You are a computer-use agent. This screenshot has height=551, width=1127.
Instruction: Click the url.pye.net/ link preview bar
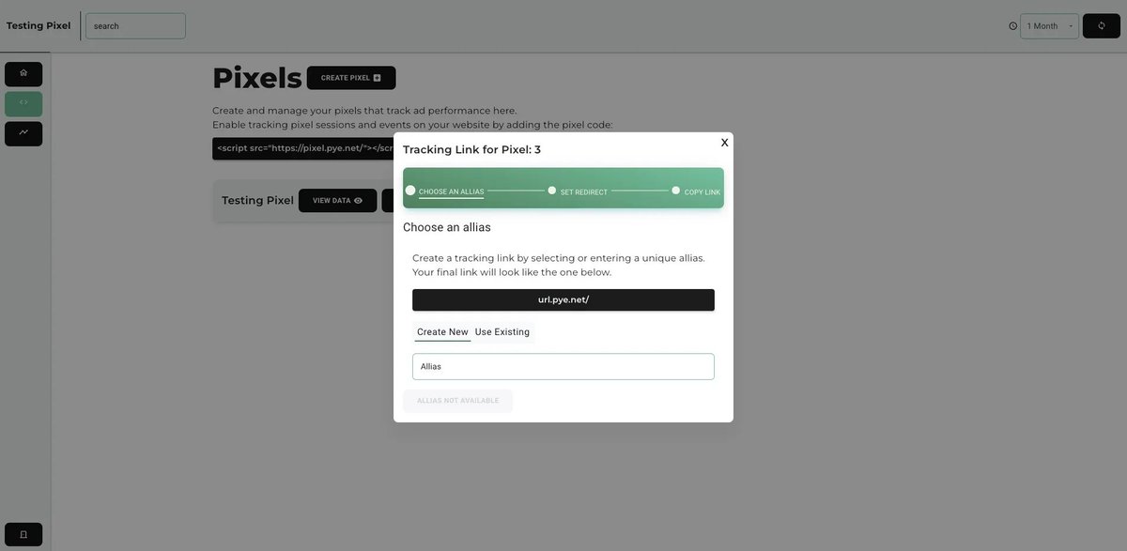(563, 300)
